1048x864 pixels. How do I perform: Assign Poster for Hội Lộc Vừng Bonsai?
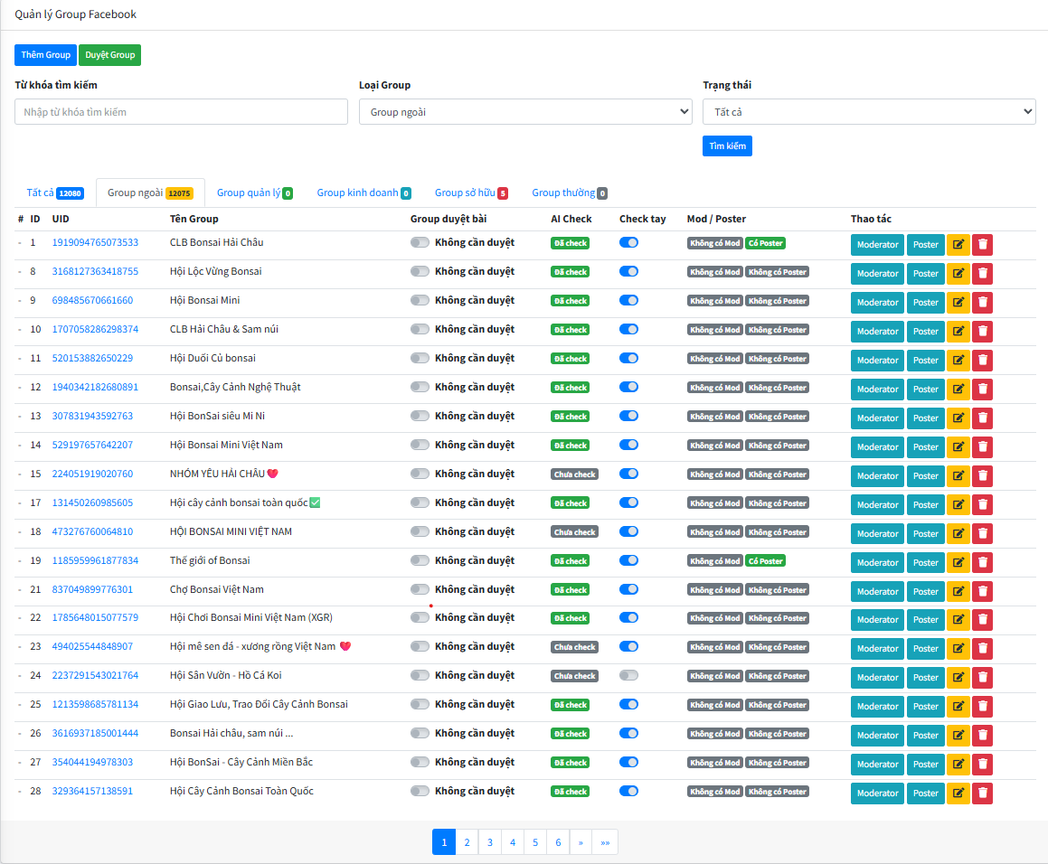926,273
